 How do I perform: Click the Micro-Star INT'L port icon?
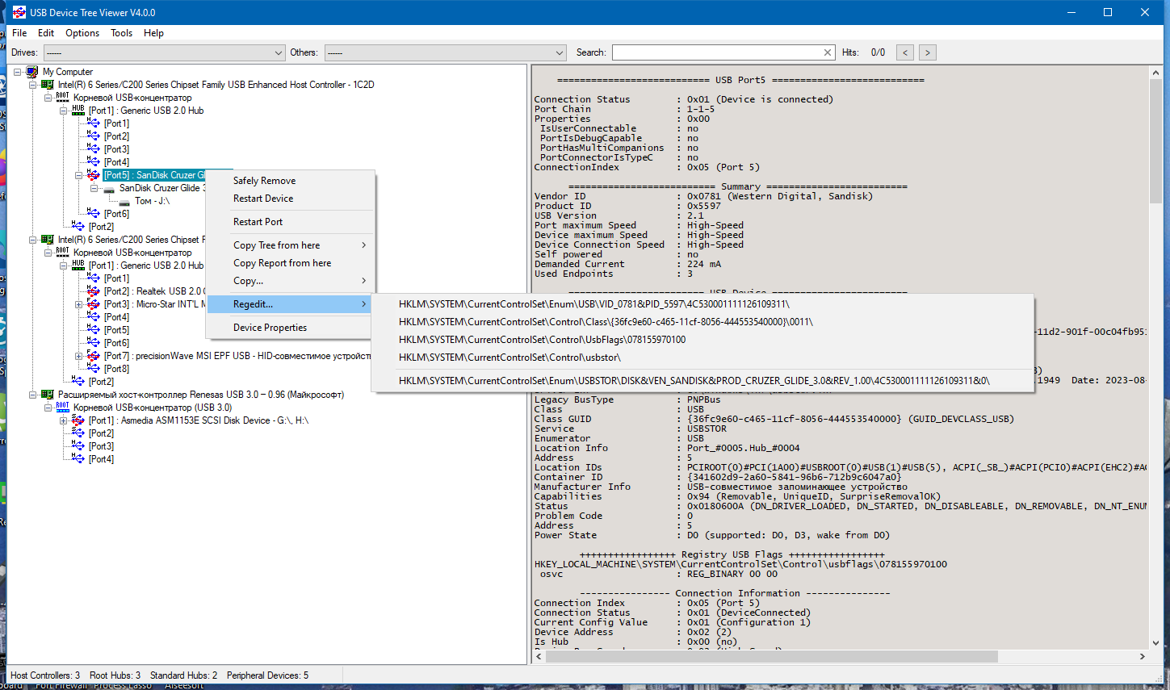pyautogui.click(x=94, y=304)
